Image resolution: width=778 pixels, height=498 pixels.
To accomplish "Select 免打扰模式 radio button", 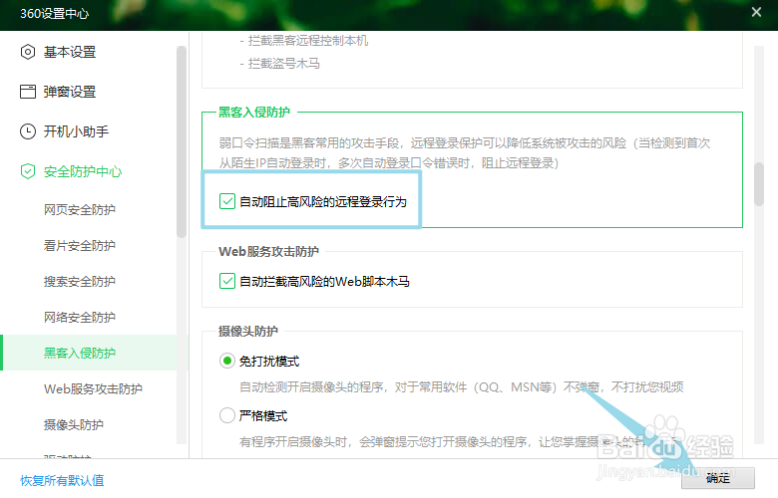I will 227,361.
